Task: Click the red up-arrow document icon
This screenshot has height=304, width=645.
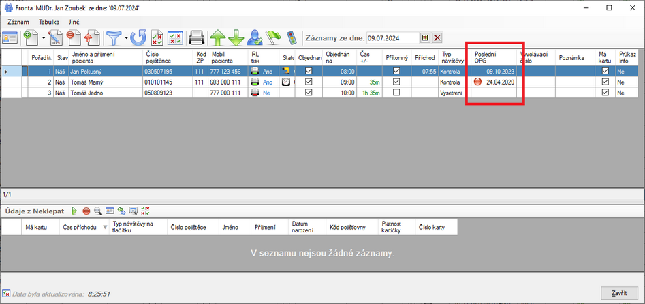Action: (x=91, y=38)
